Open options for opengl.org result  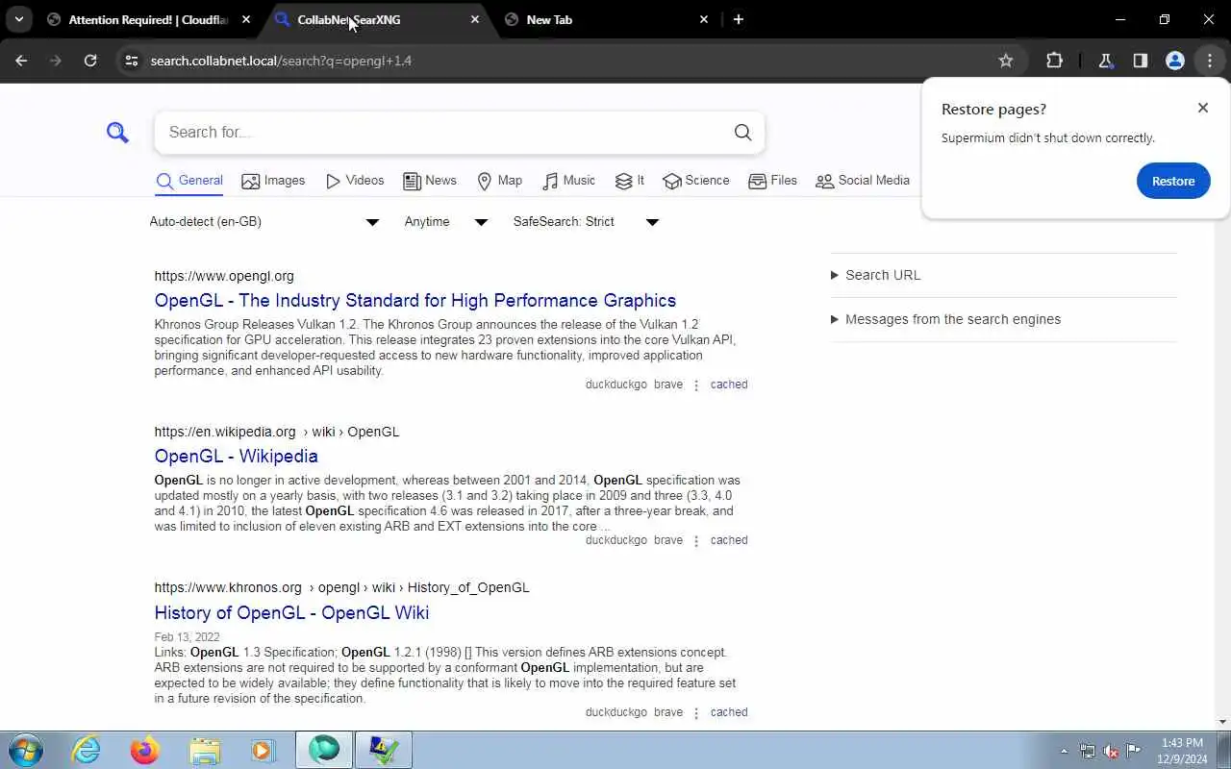click(696, 384)
